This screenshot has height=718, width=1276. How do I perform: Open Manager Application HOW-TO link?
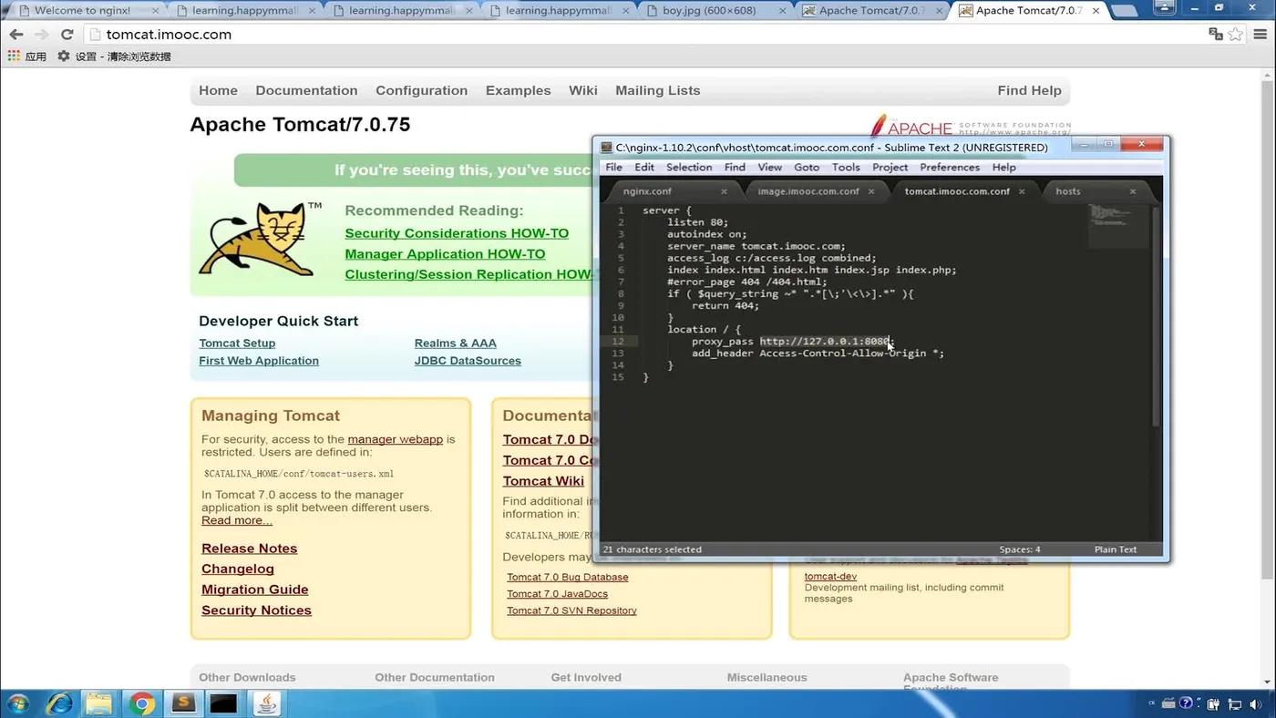[445, 254]
